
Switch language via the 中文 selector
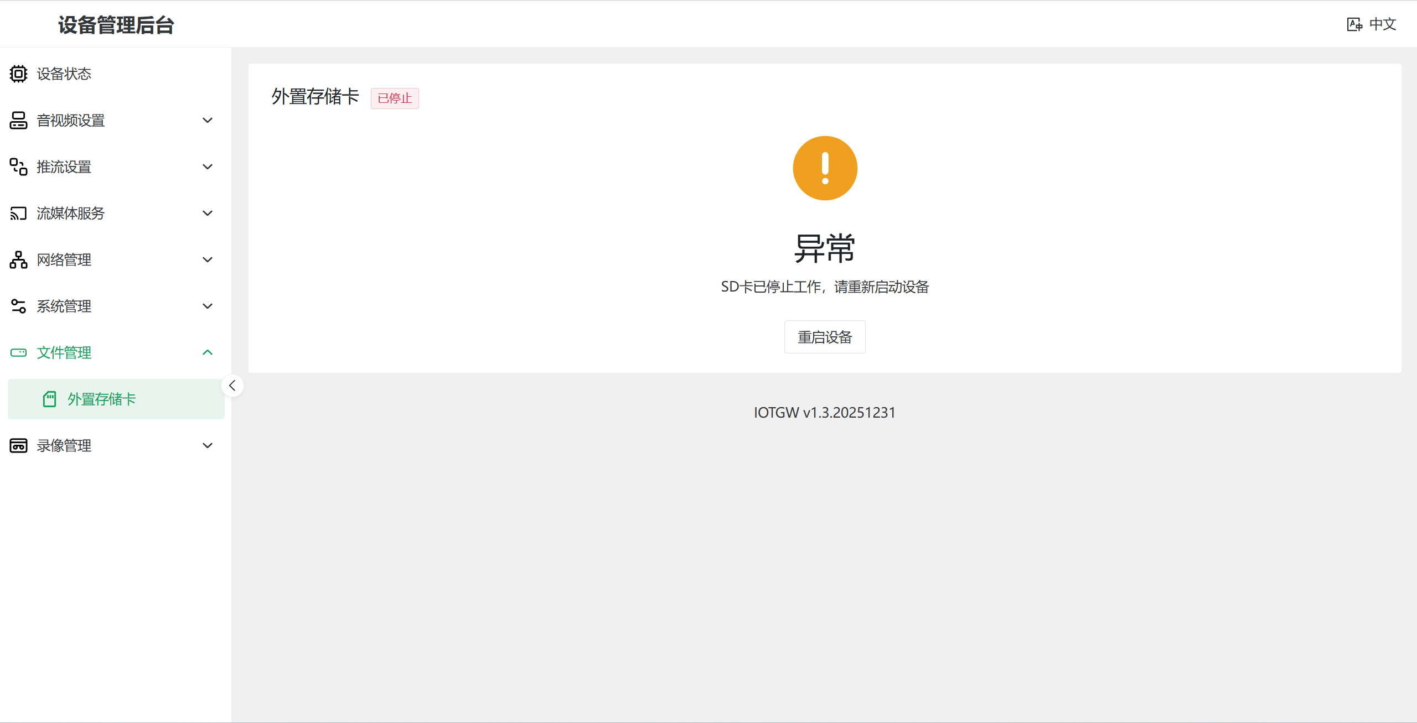1382,24
